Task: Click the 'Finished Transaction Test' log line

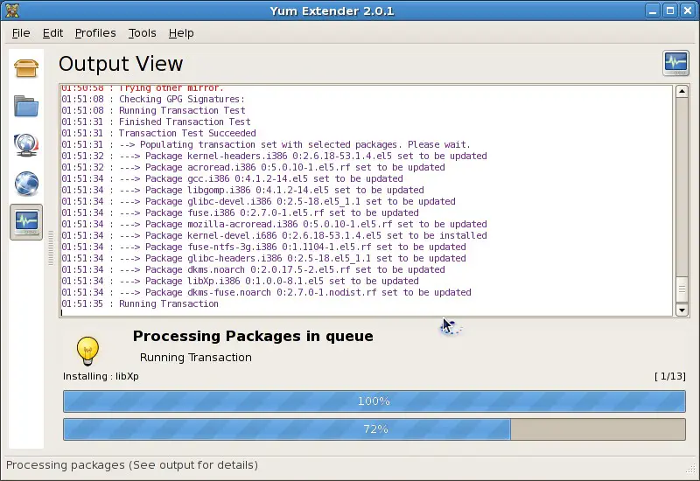Action: (157, 122)
